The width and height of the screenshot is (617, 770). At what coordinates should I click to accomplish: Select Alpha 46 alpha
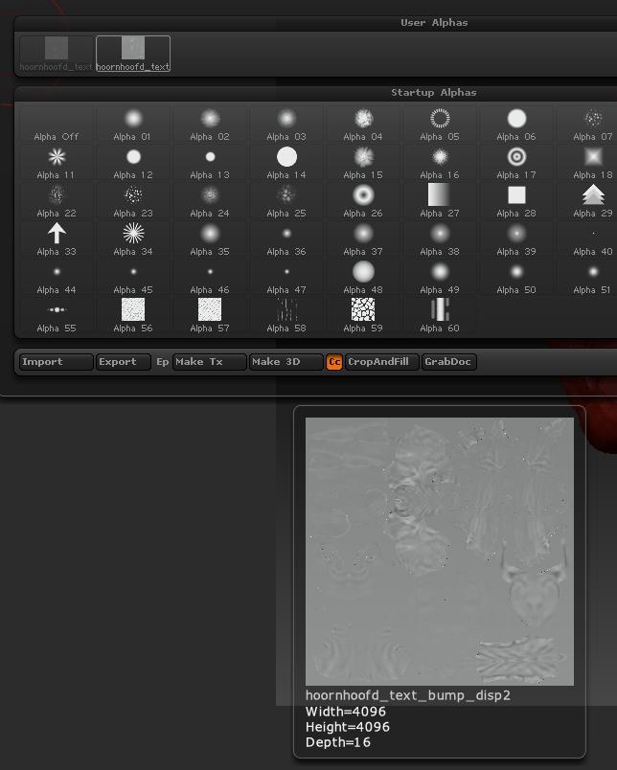coord(210,278)
